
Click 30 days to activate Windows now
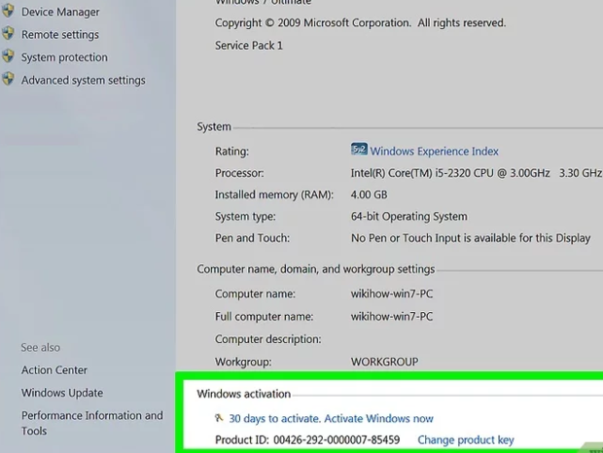pos(331,418)
